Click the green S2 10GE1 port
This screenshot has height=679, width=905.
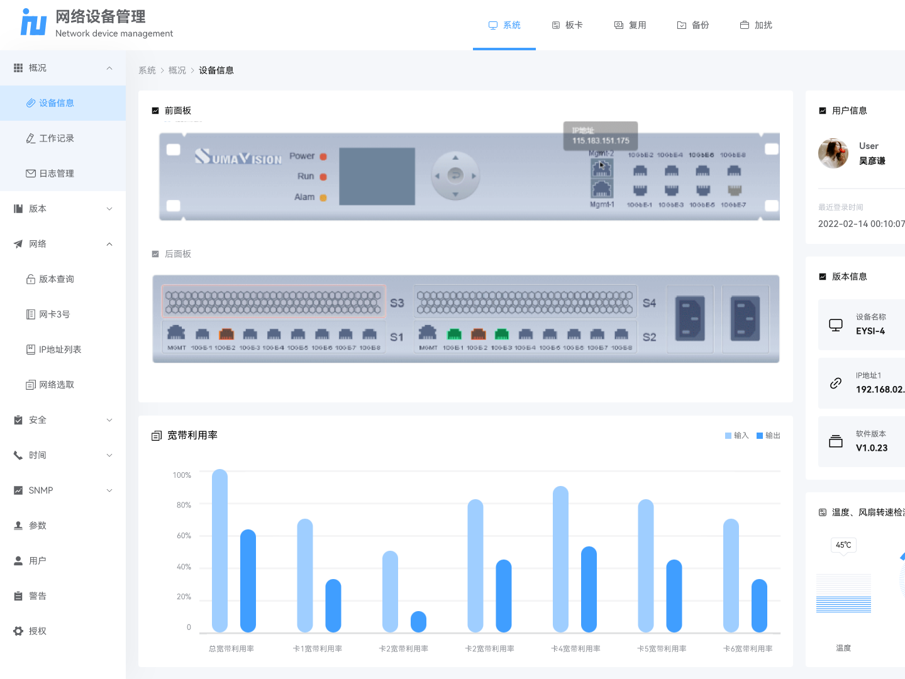pyautogui.click(x=454, y=334)
